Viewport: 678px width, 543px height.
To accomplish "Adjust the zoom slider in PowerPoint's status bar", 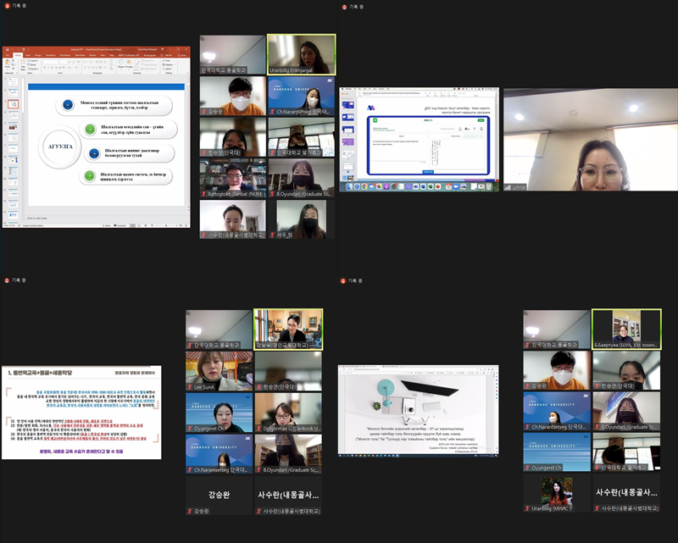I will [166, 225].
